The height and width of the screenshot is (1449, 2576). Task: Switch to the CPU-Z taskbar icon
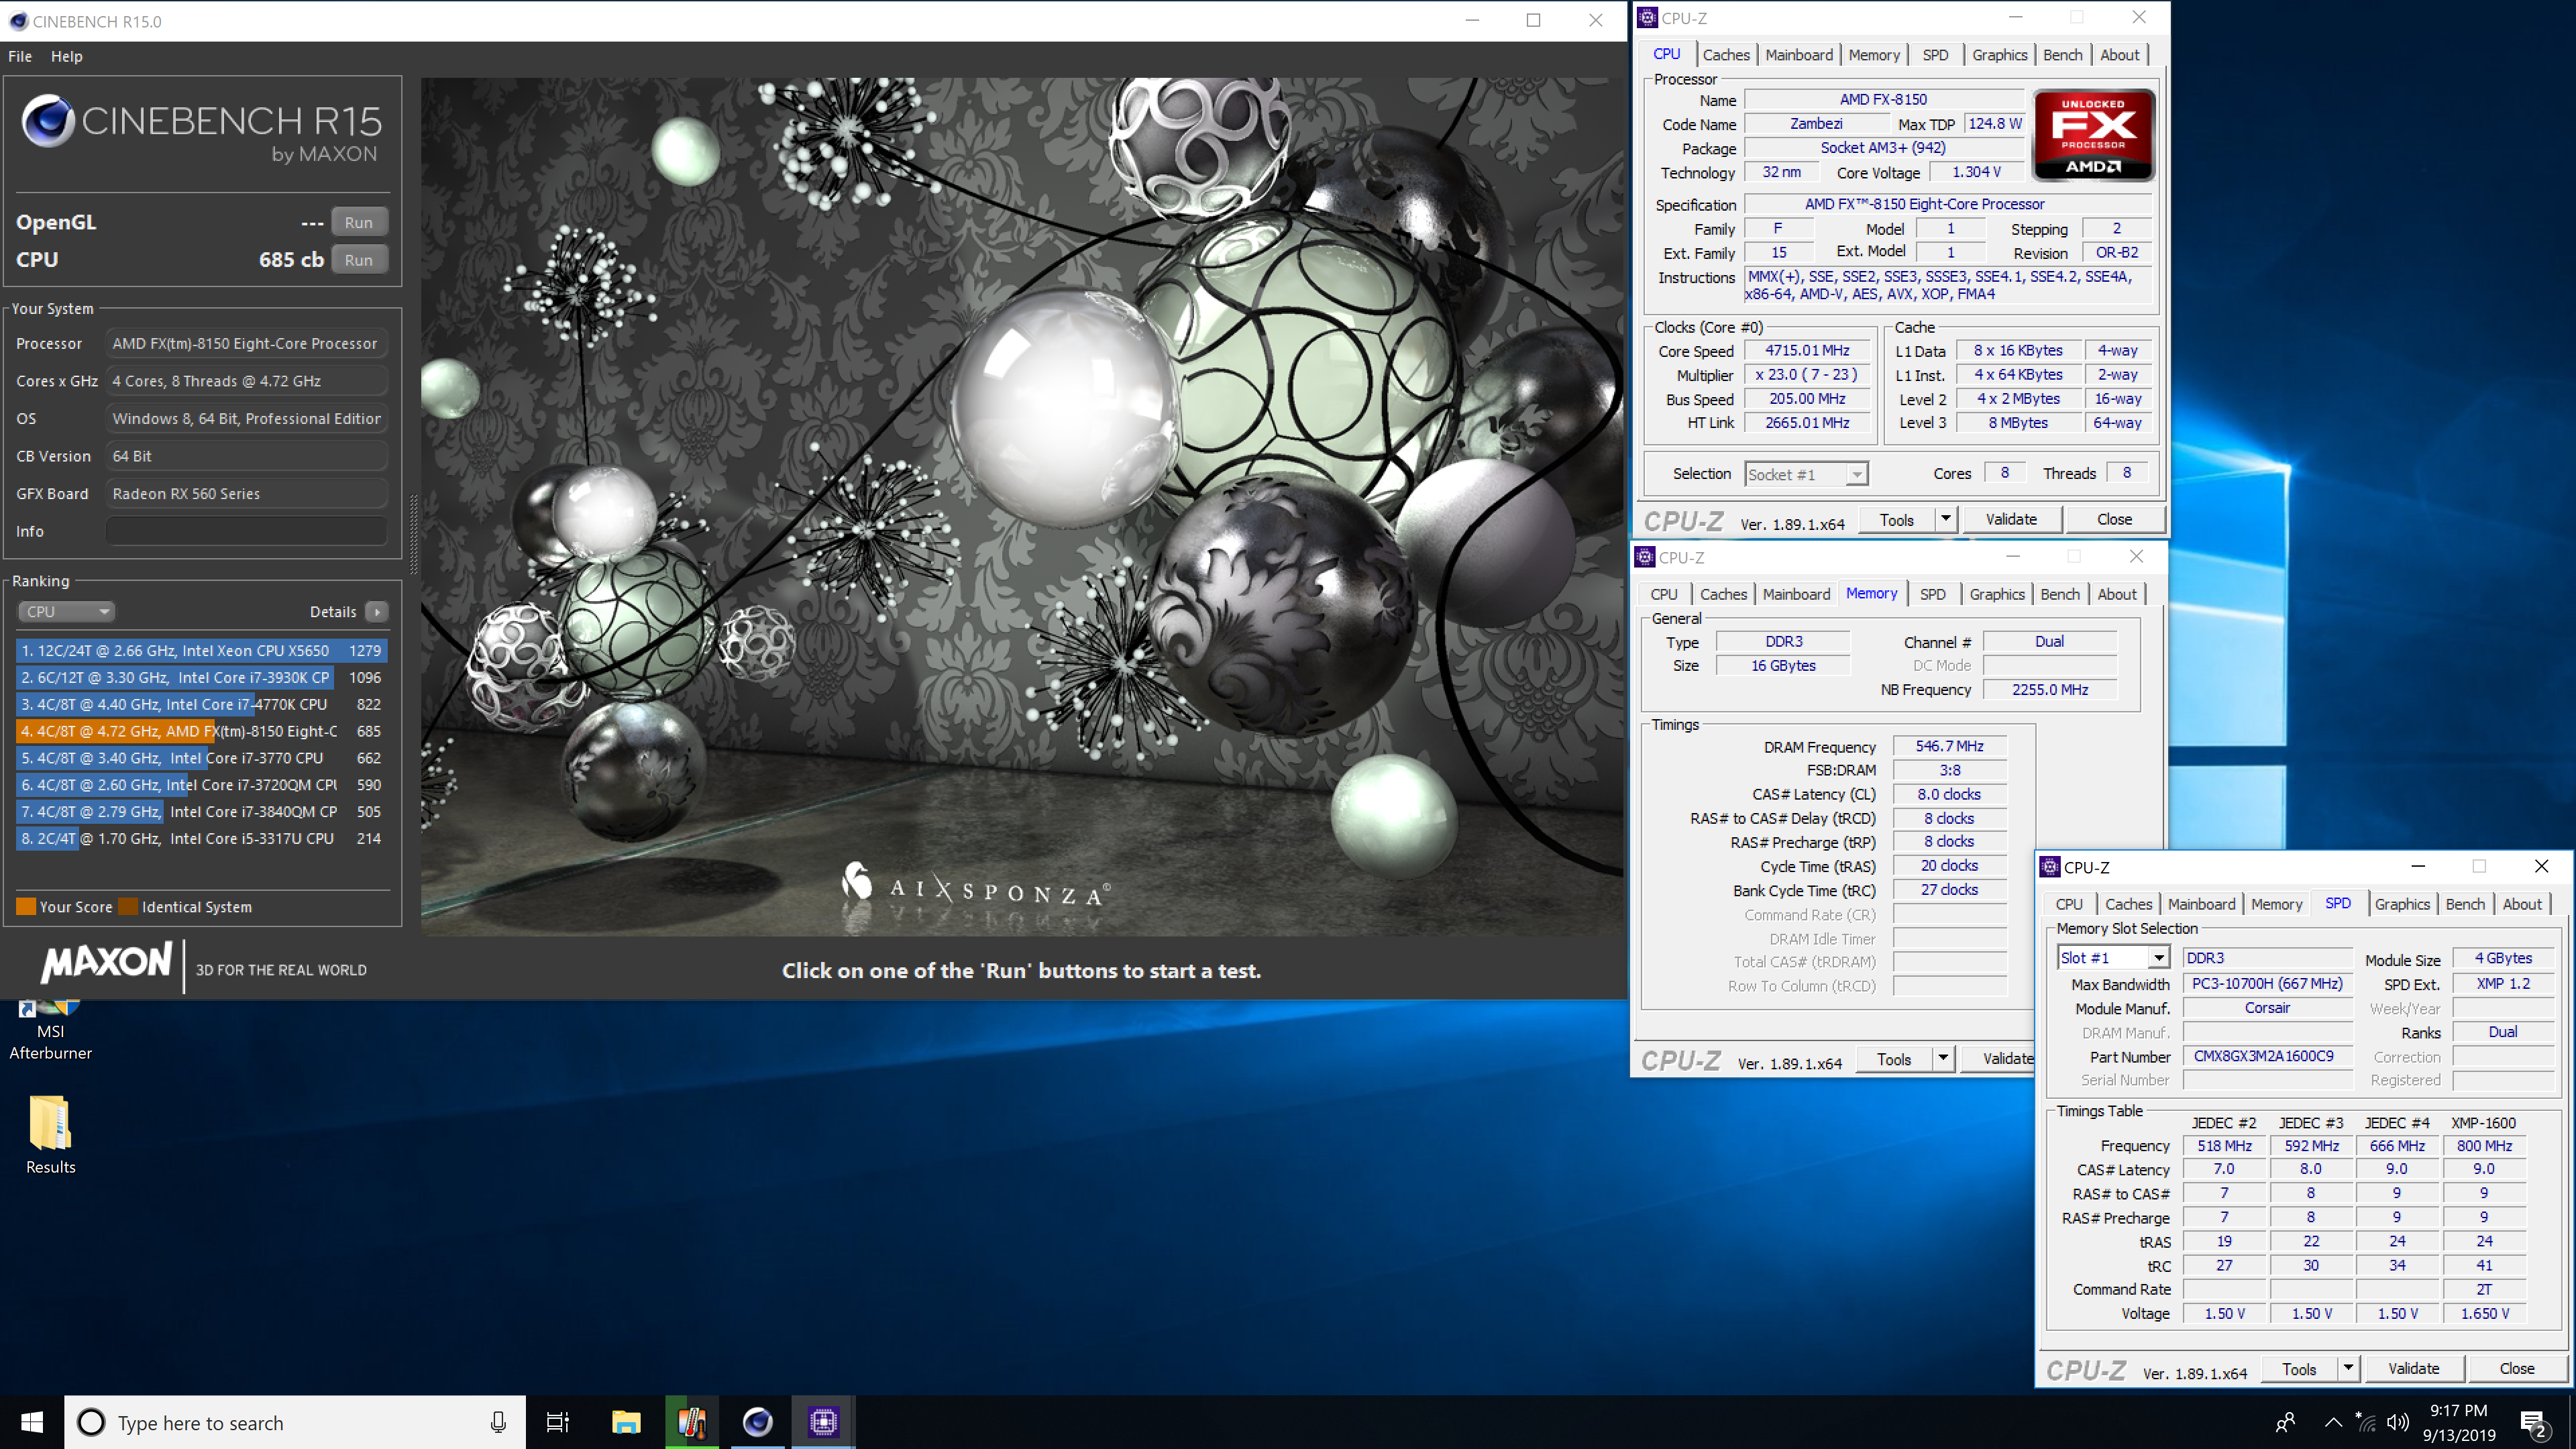tap(823, 1422)
